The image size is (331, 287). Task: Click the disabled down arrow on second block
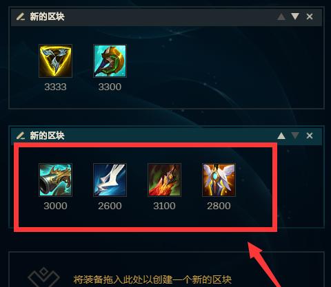point(295,136)
